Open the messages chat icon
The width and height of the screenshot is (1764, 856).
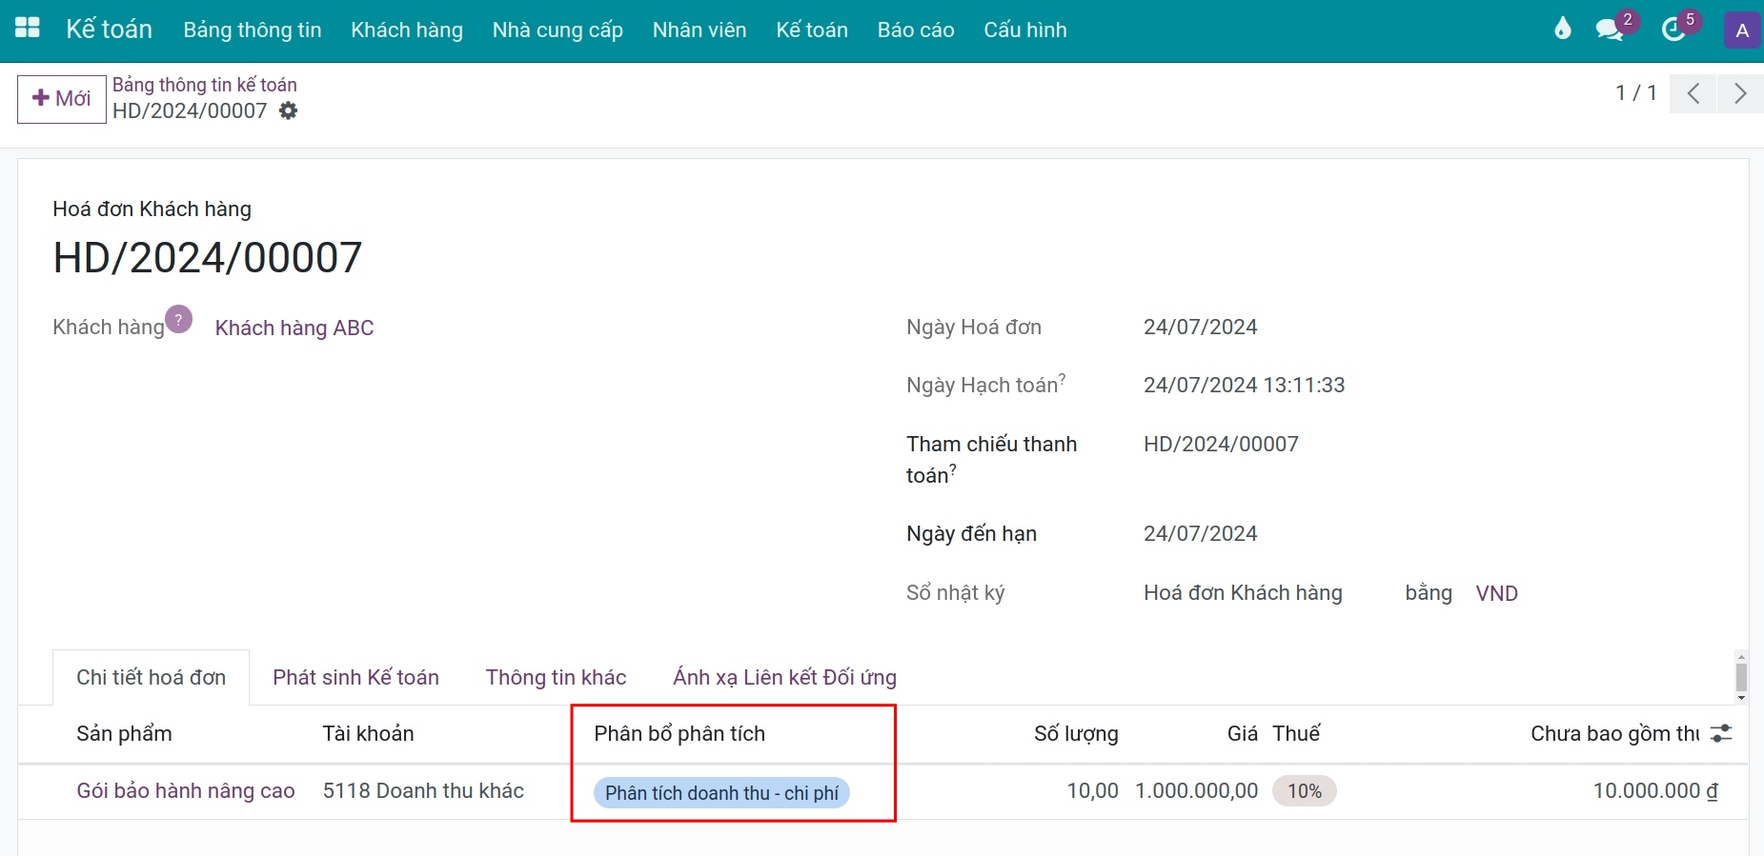point(1611,30)
